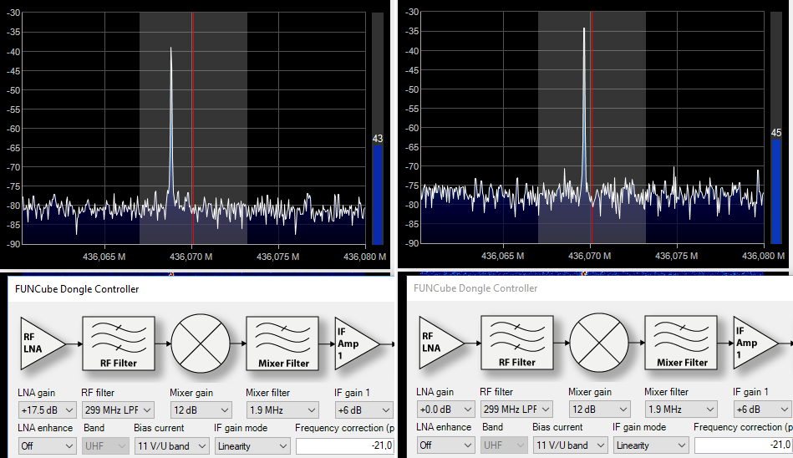Screen dimensions: 793x458
Task: Open right Bias current 11 V/U band dropdown
Action: pos(570,445)
